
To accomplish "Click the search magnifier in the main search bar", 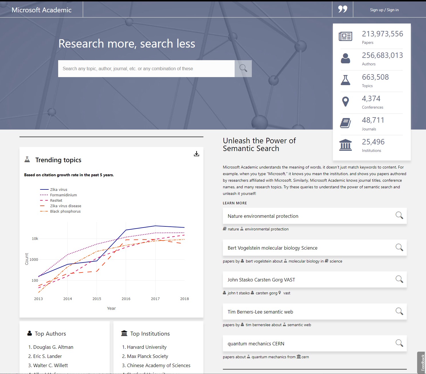I will (x=243, y=68).
